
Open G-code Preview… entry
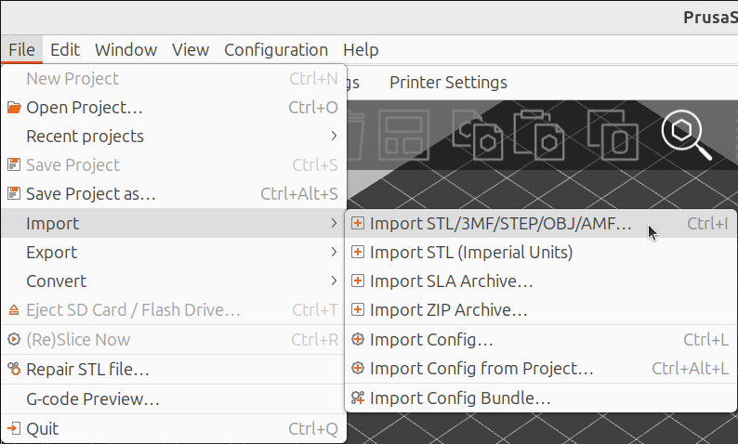[x=174, y=398]
